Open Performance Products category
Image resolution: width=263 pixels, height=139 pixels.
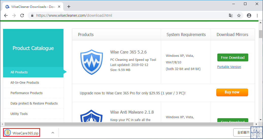[x=33, y=93]
